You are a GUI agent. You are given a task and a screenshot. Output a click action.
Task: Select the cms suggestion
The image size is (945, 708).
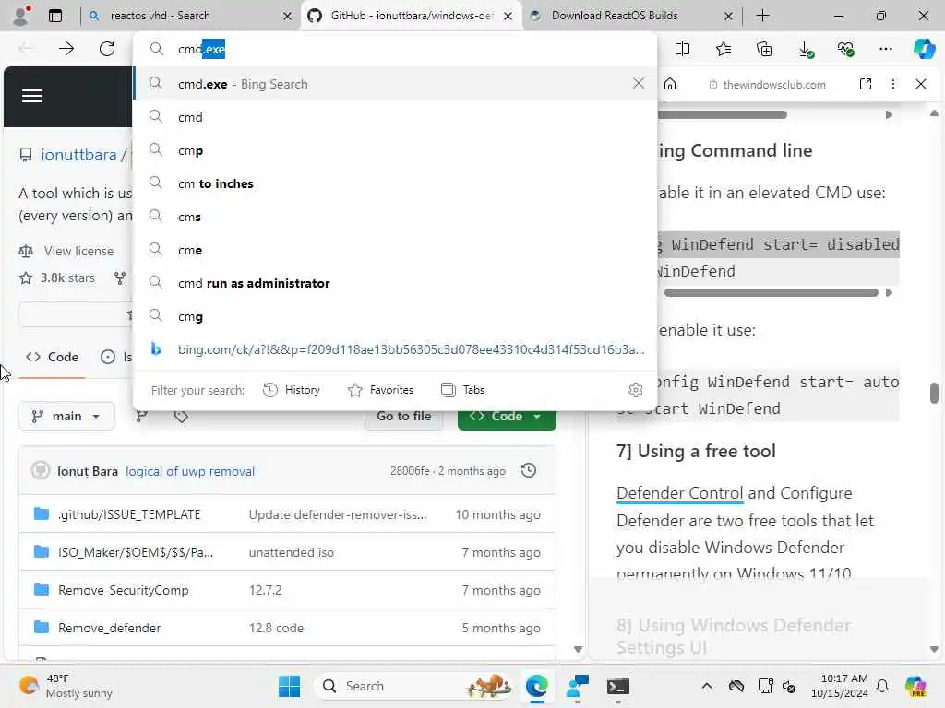pos(395,217)
